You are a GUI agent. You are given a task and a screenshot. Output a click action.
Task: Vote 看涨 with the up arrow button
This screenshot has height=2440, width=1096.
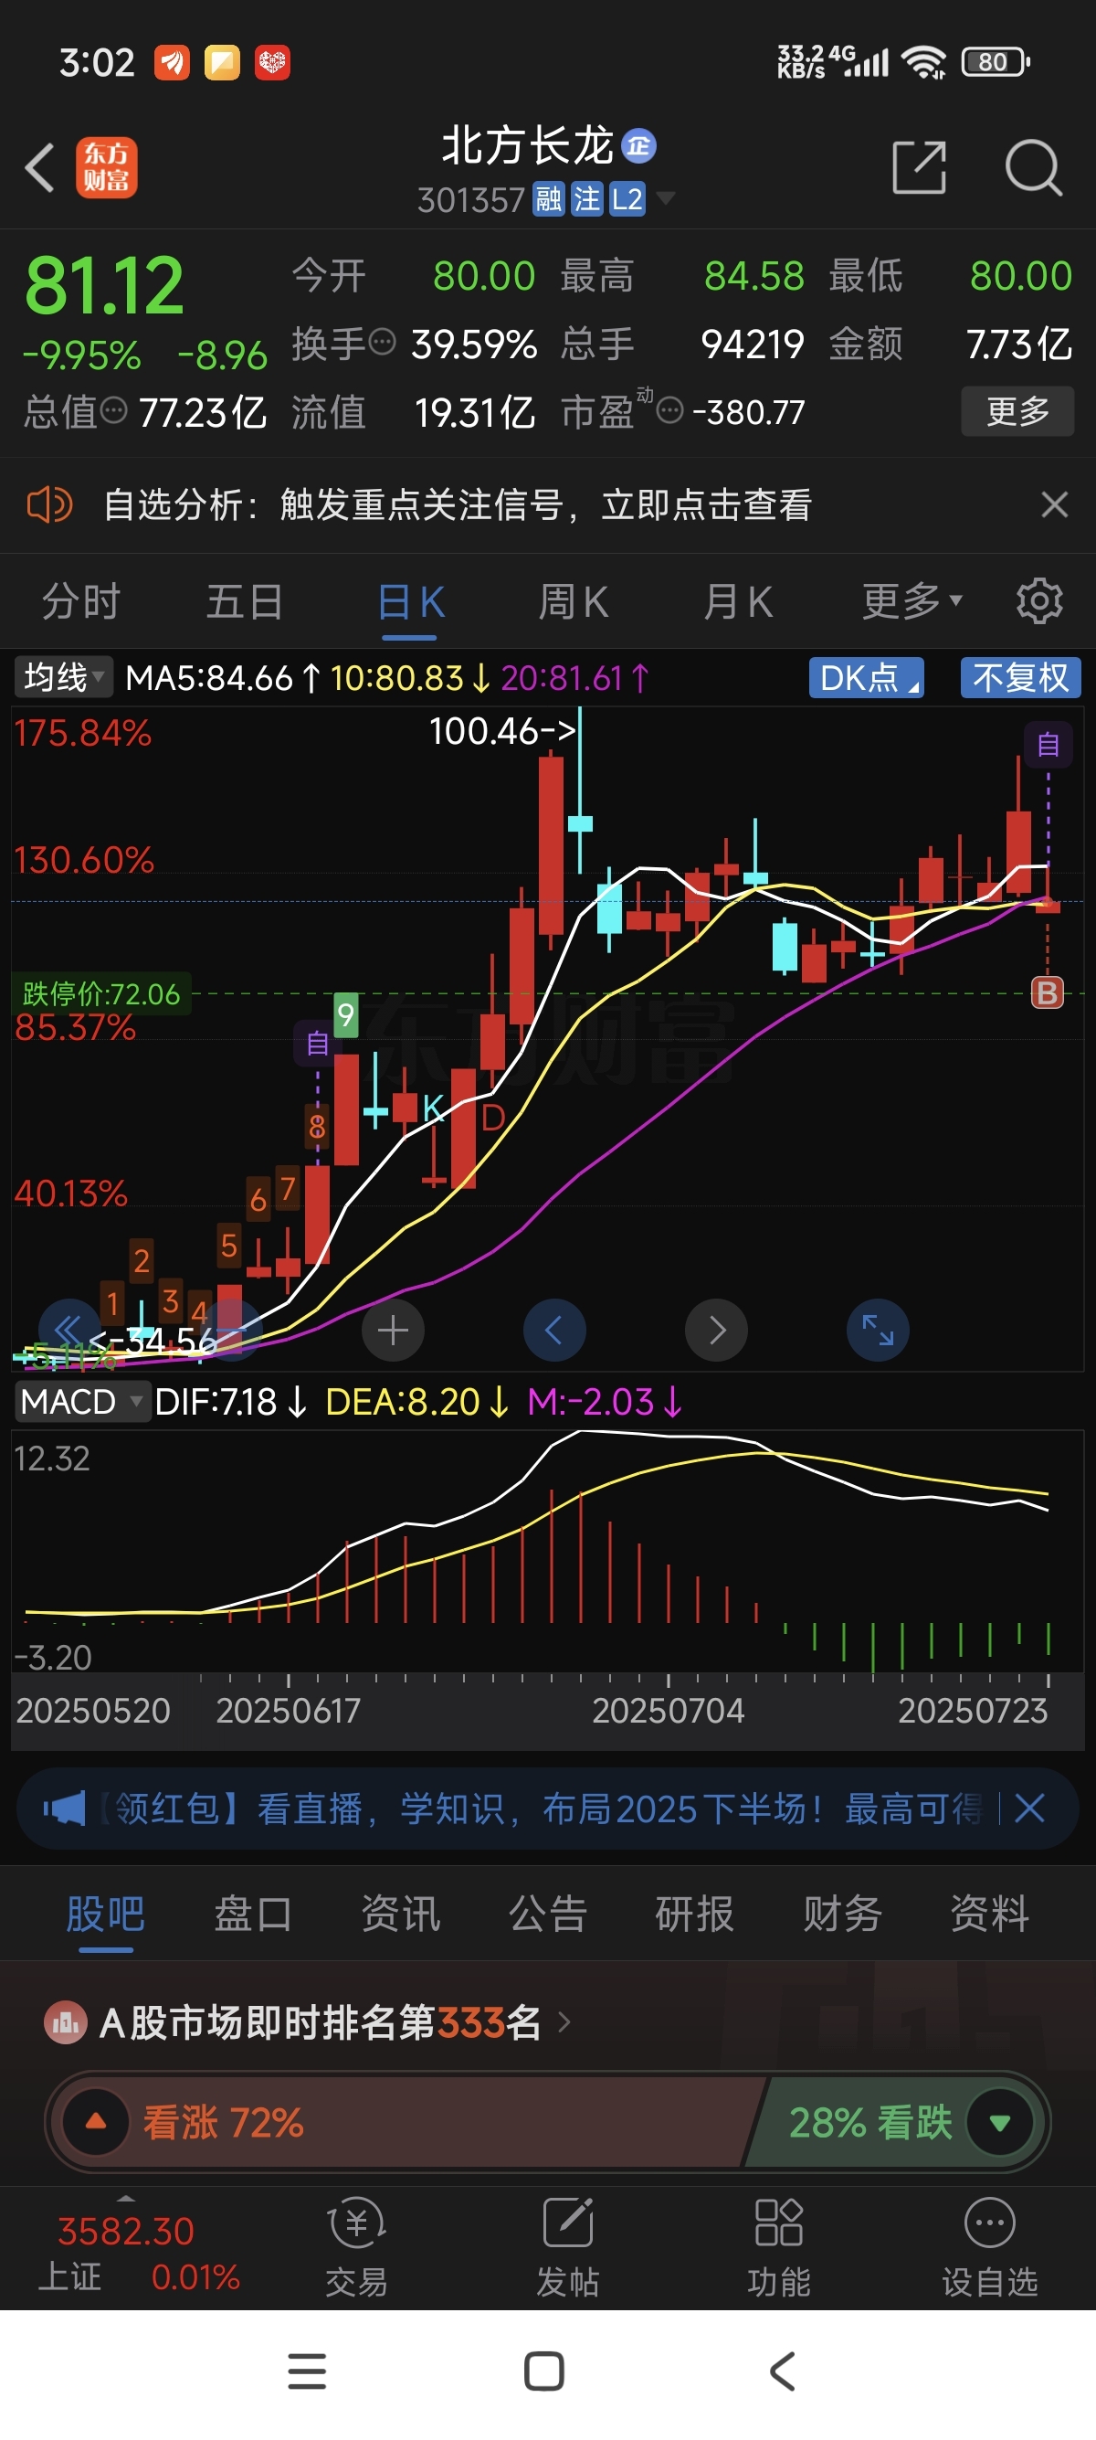pyautogui.click(x=96, y=2122)
